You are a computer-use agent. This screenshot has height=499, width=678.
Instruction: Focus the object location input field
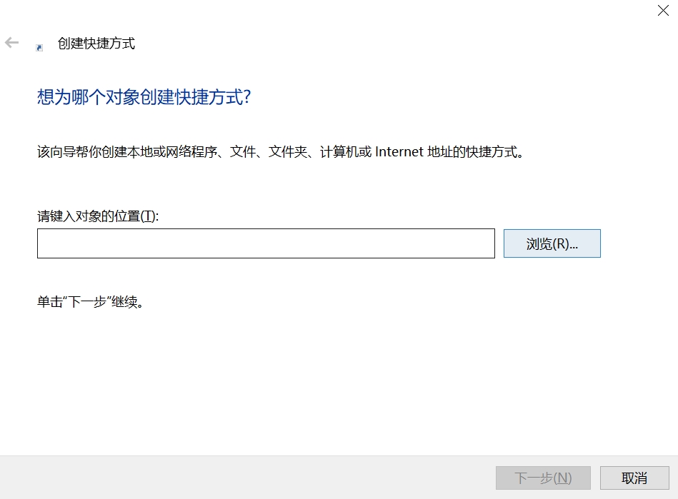(266, 243)
